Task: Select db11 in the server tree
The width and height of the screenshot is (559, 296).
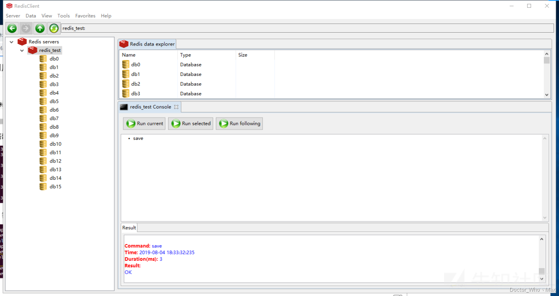Action: pyautogui.click(x=55, y=152)
